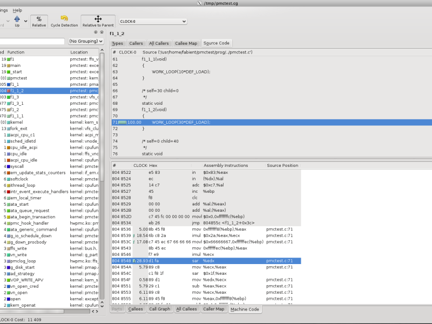The height and width of the screenshot is (324, 432).
Task: Open the Call Graph tab
Action: [x=160, y=309]
